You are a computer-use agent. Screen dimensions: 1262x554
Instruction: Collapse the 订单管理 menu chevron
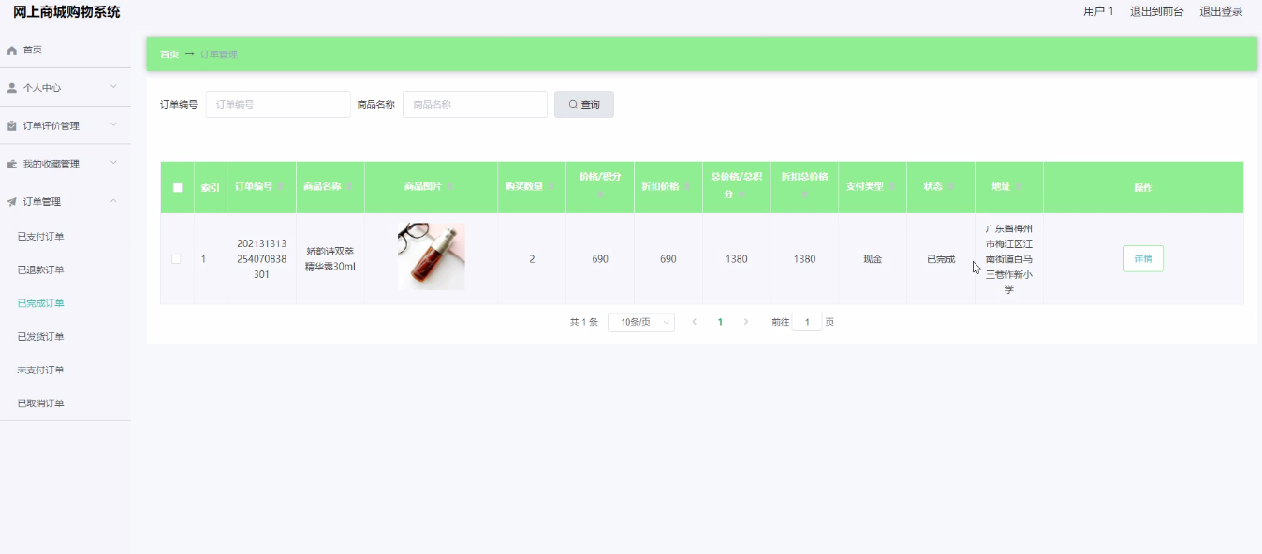[113, 201]
